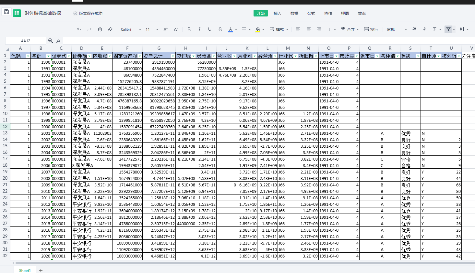
Task: Click the save document icon
Action: point(6,12)
